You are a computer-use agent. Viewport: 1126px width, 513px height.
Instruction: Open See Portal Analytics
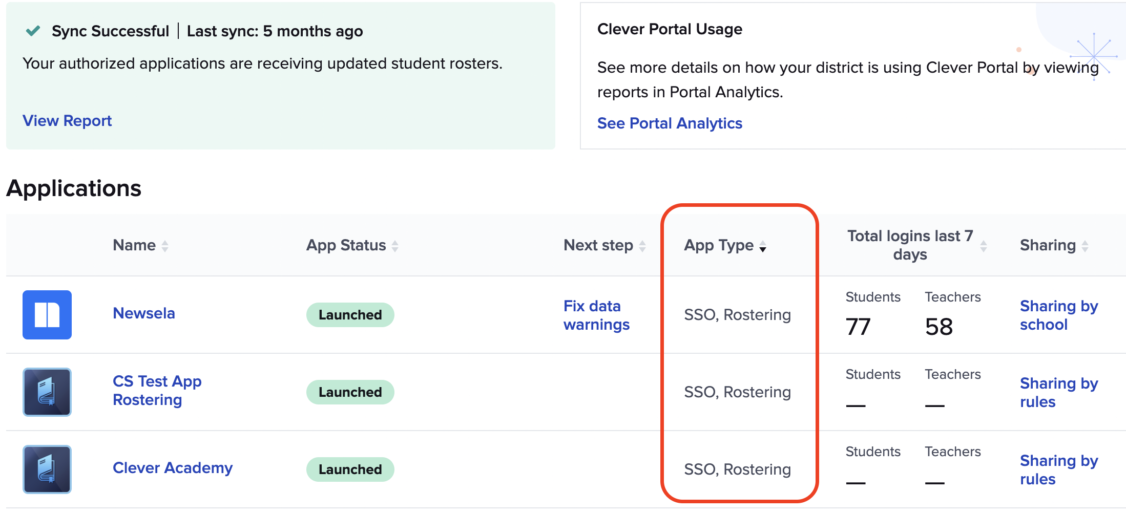[670, 123]
